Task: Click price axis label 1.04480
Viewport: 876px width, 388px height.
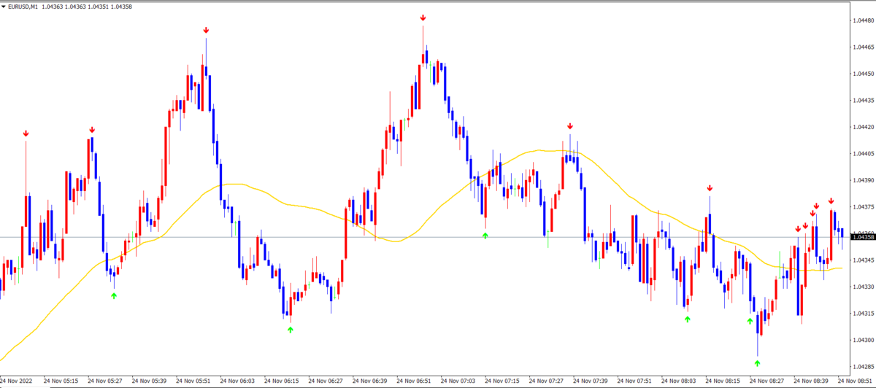Action: pos(862,20)
